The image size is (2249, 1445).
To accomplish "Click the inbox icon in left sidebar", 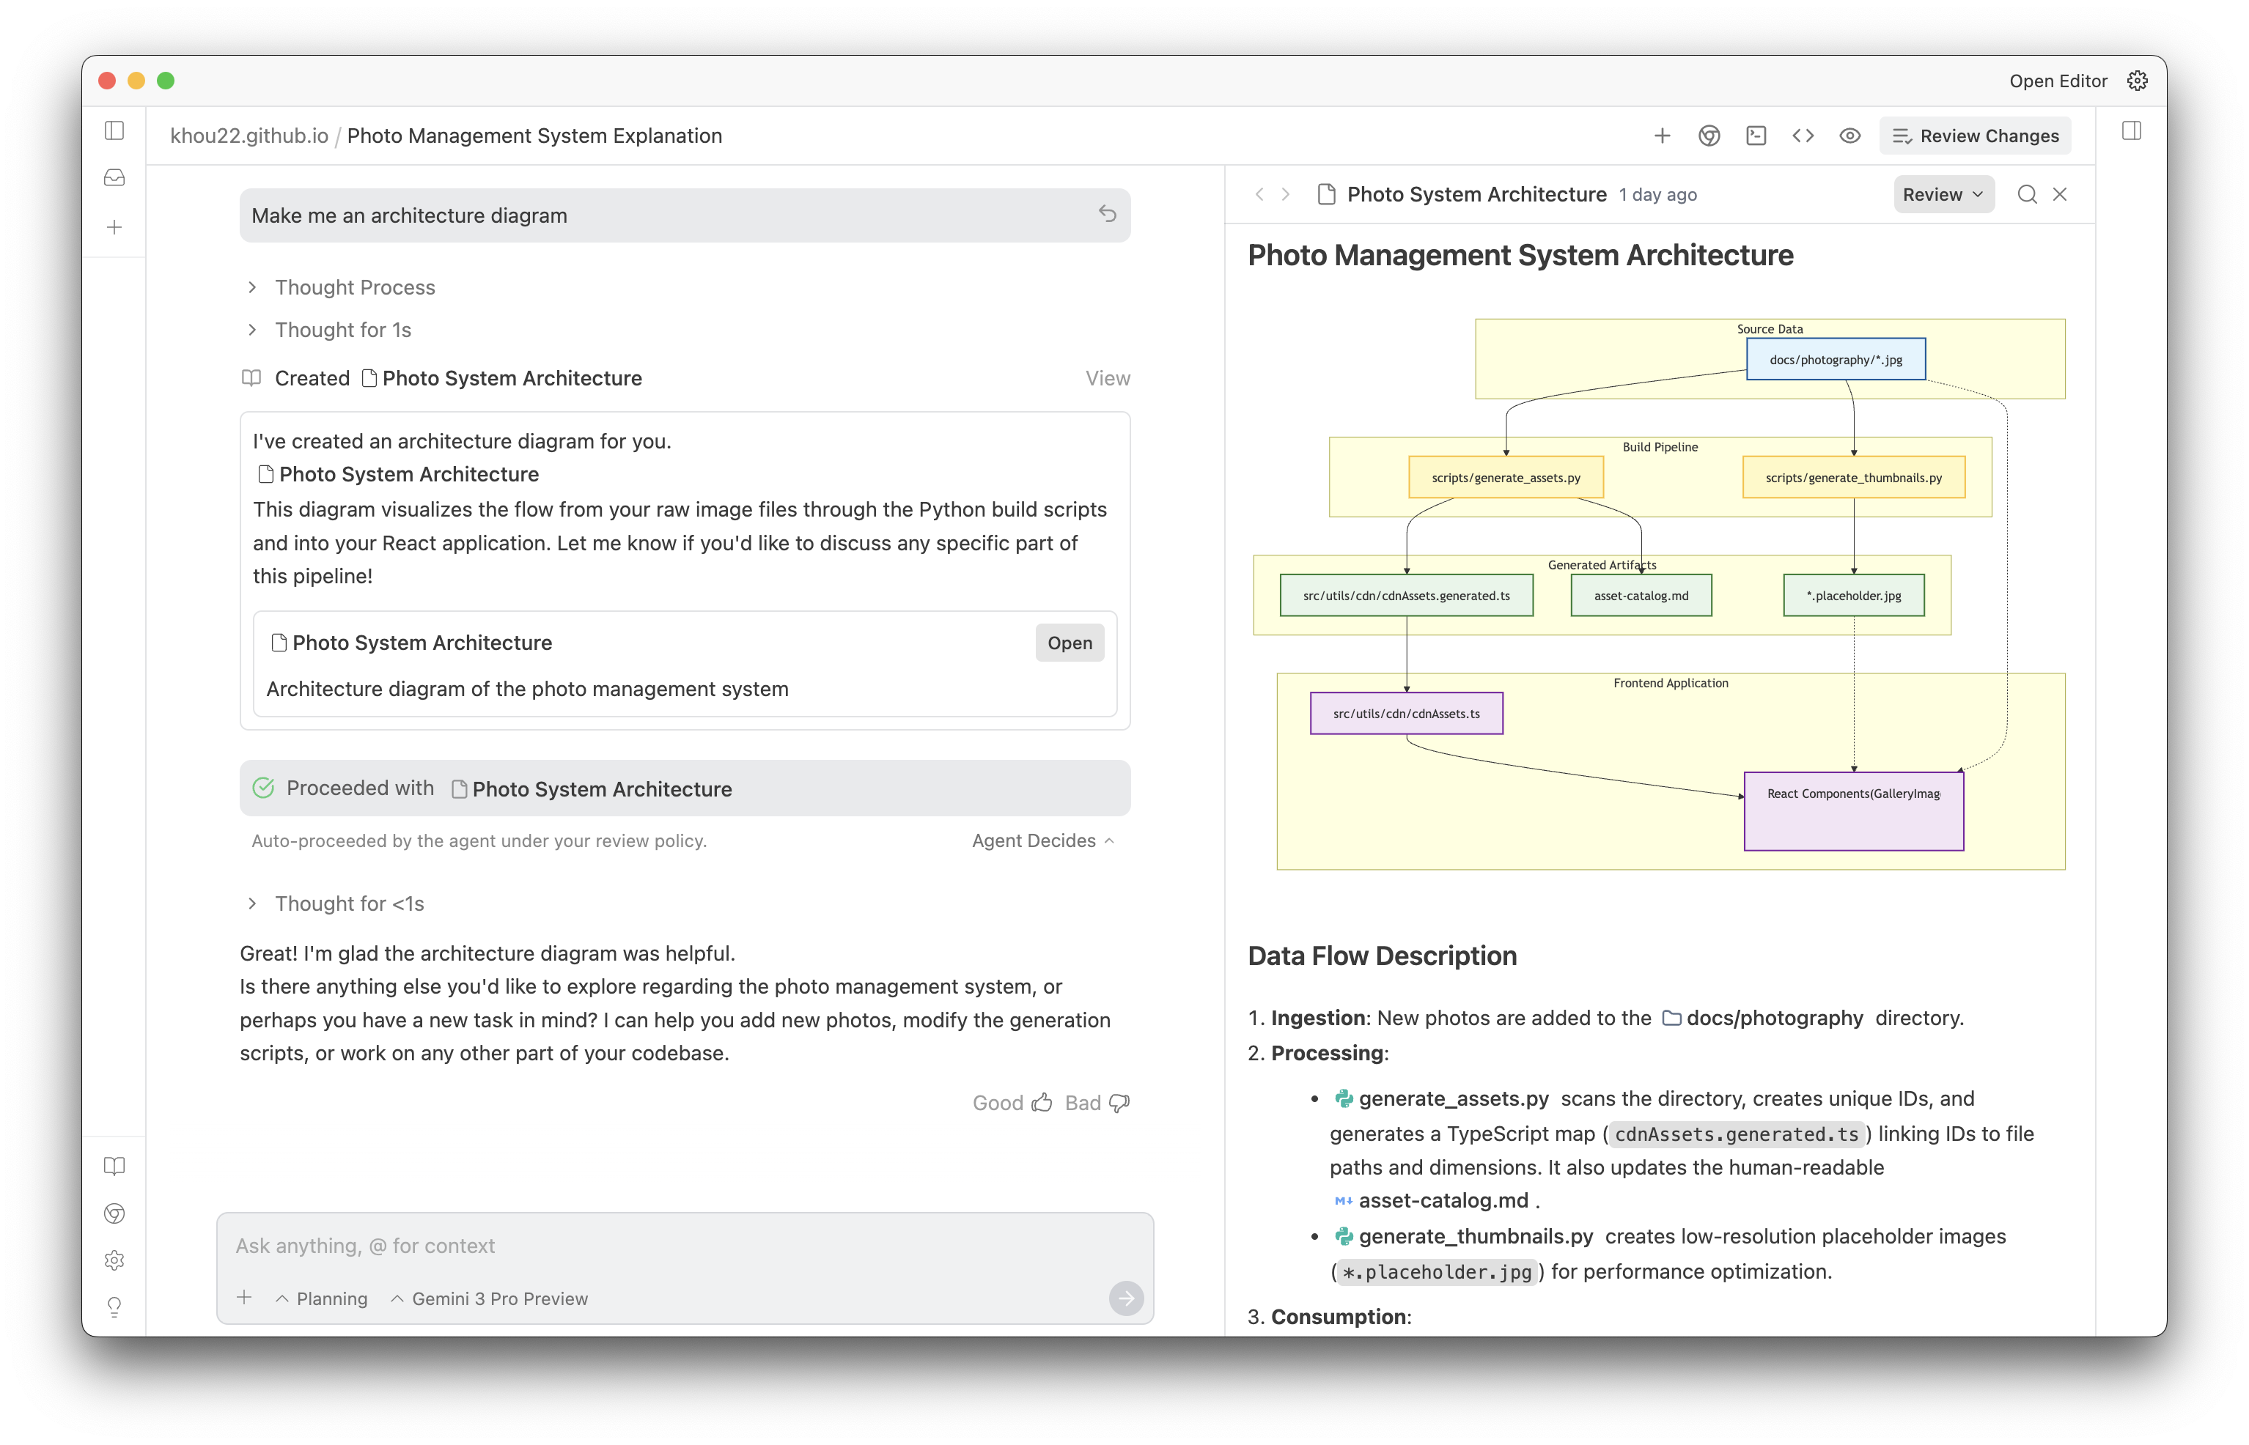I will tap(114, 178).
